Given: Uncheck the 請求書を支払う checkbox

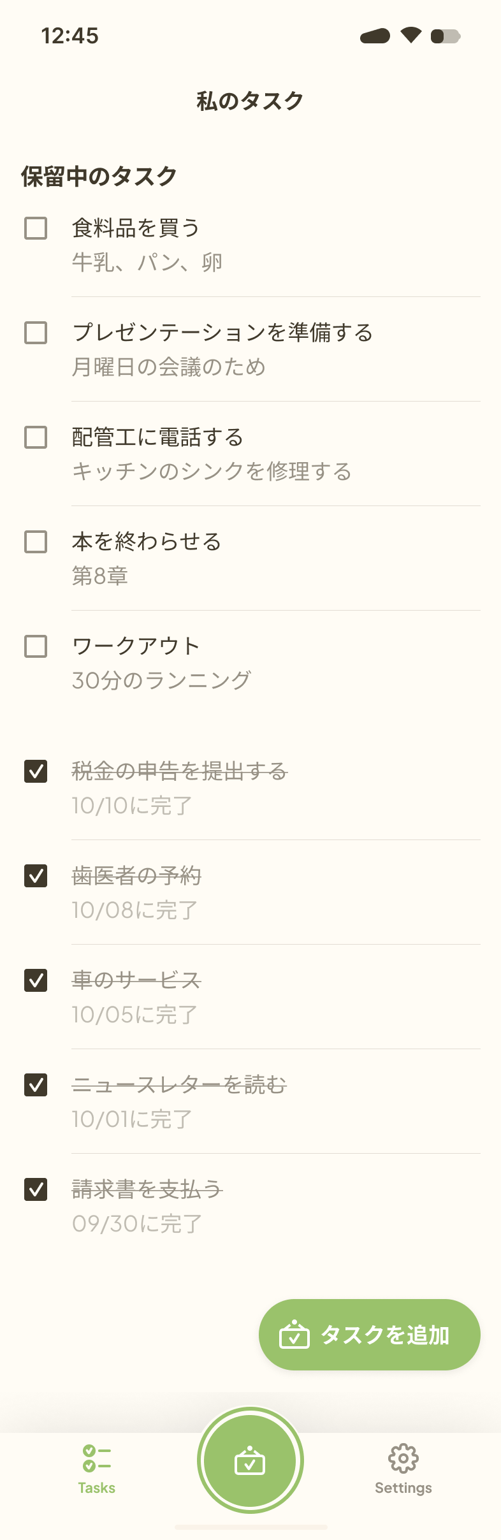Looking at the screenshot, I should point(35,1191).
